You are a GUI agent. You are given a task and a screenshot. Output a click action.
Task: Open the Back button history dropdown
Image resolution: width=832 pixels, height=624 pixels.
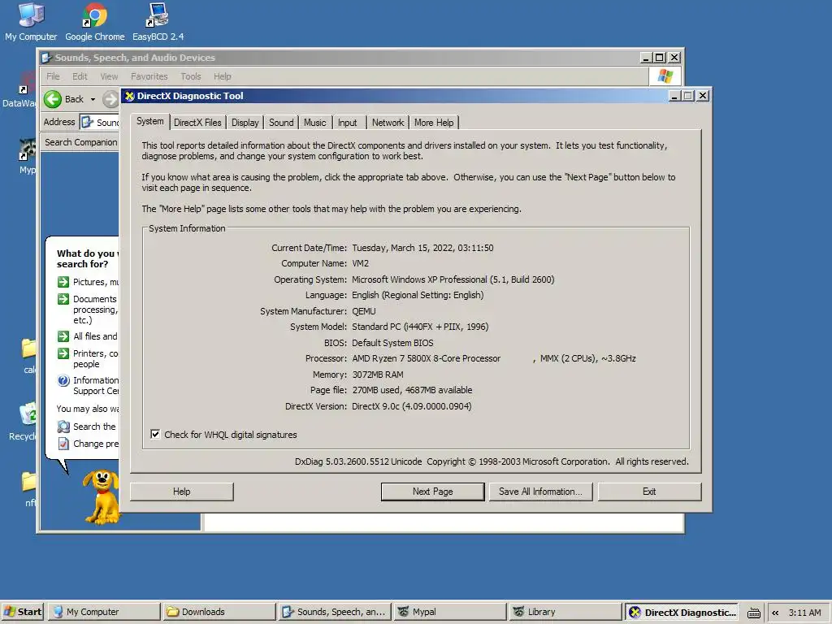[x=93, y=99]
